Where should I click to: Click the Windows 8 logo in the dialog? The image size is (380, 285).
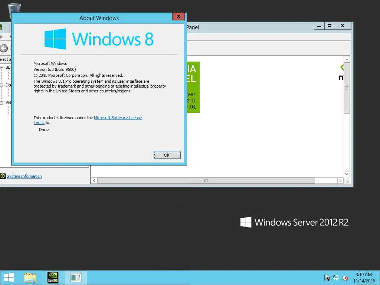99,39
